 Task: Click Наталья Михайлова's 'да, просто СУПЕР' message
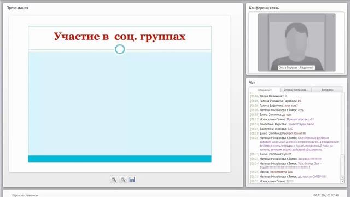tap(288, 177)
